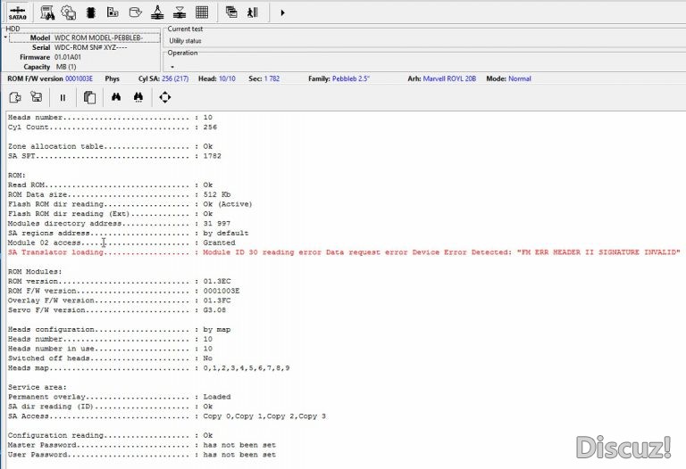
Task: Click the drive with arrow icon
Action: click(135, 12)
